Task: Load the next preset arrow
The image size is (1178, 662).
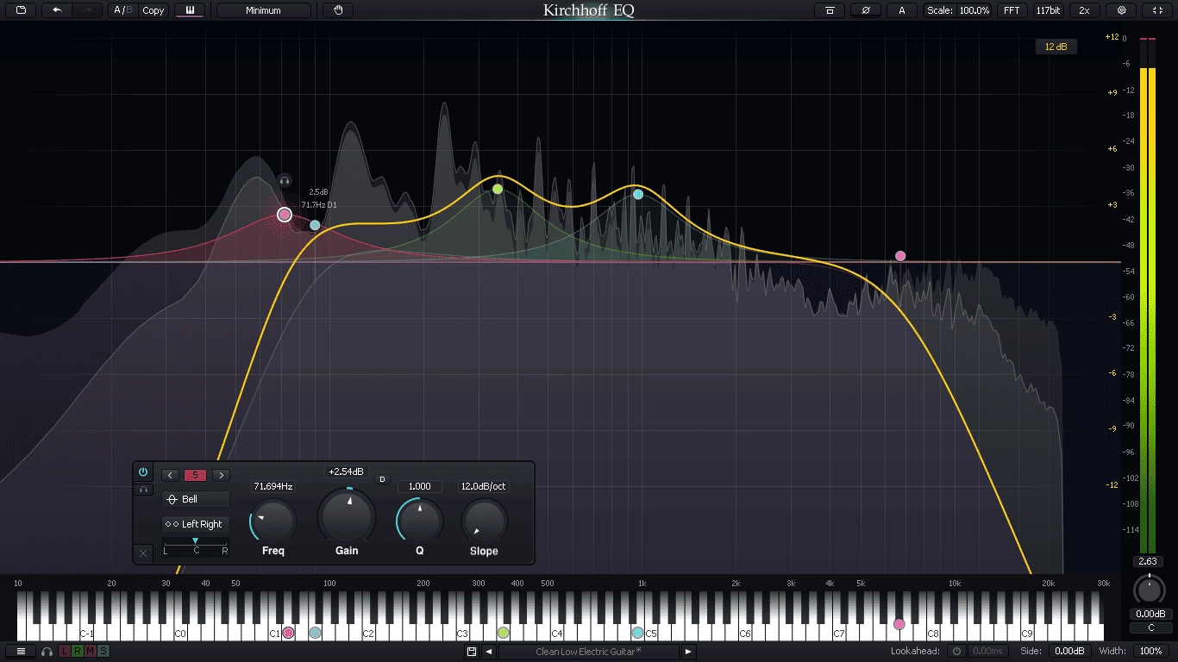Action: (x=688, y=652)
